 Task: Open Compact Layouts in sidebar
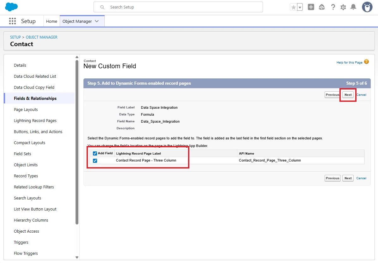point(29,143)
